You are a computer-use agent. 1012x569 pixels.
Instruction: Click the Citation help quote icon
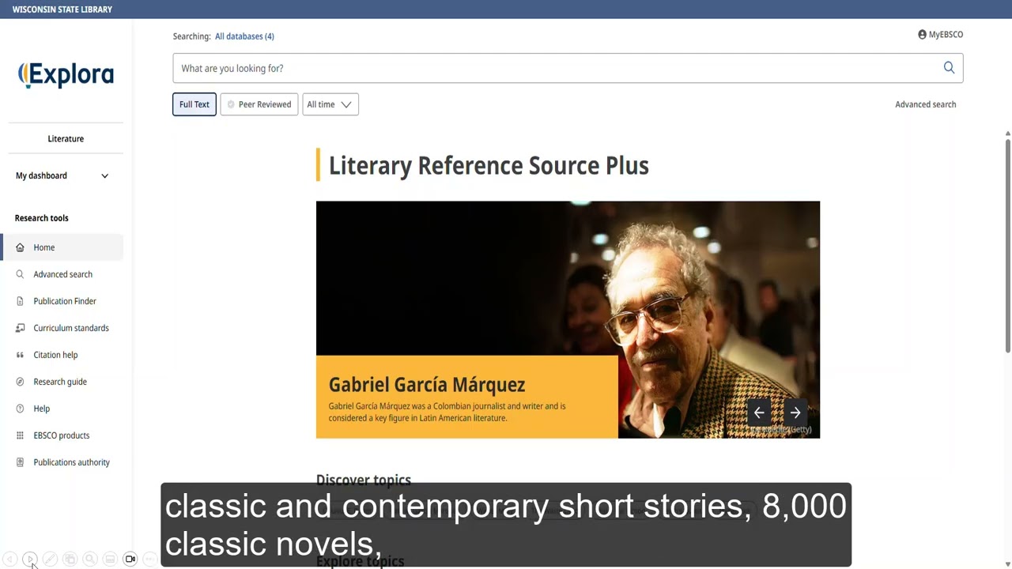(20, 355)
